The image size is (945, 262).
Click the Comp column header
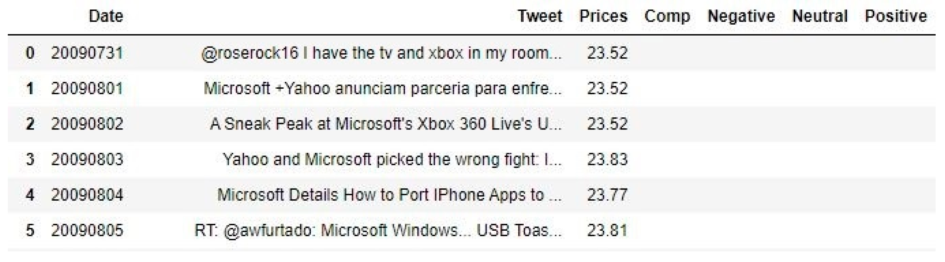tap(667, 16)
